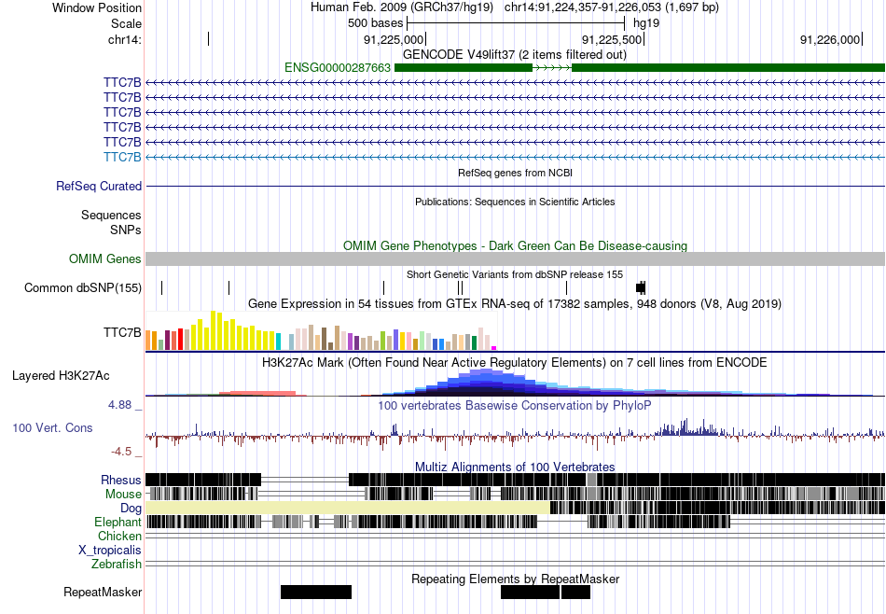Click the 91,225,500 ruler coordinate
The height and width of the screenshot is (614, 886).
click(612, 39)
